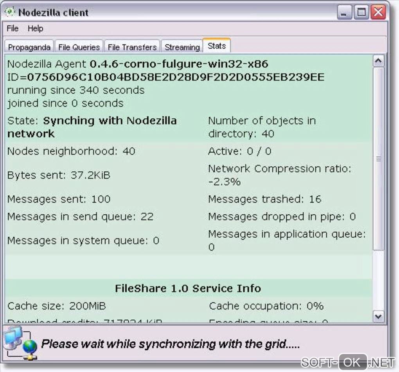Maximize the Nodezilla client window
The image size is (399, 372).
pos(361,12)
